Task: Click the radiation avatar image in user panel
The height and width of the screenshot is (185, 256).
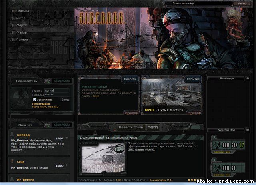Action: (x=21, y=98)
